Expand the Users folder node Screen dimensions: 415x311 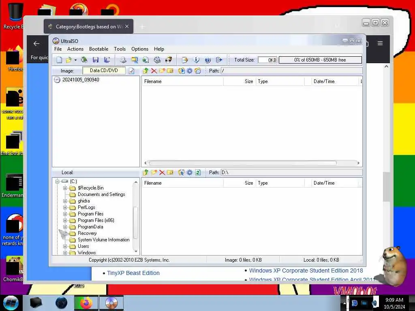click(65, 246)
